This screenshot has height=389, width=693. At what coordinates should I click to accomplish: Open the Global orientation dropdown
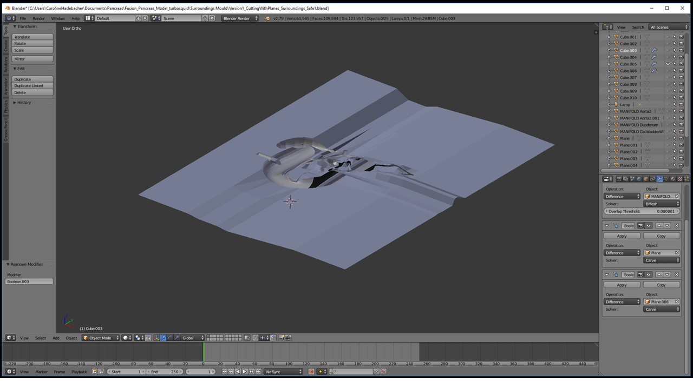(x=193, y=338)
